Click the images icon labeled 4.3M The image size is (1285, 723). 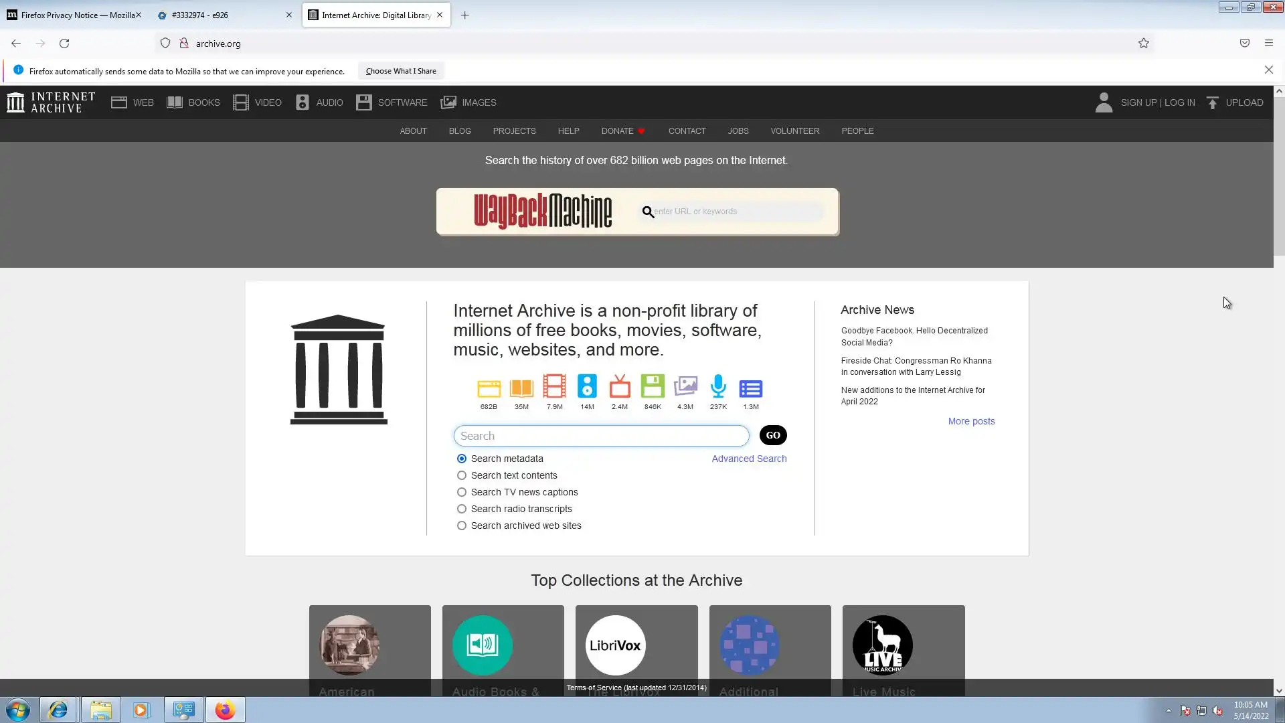click(x=685, y=387)
